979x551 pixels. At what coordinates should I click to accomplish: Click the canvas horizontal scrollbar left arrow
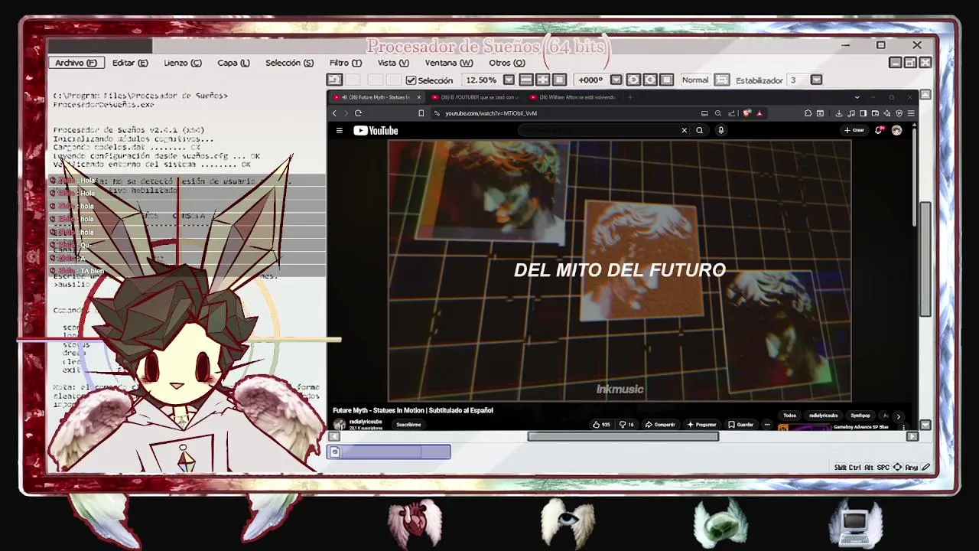click(333, 436)
